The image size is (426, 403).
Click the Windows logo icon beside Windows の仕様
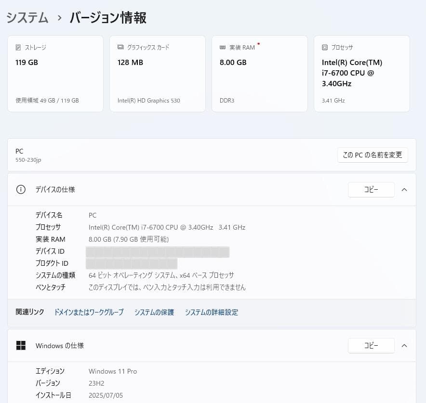[21, 346]
